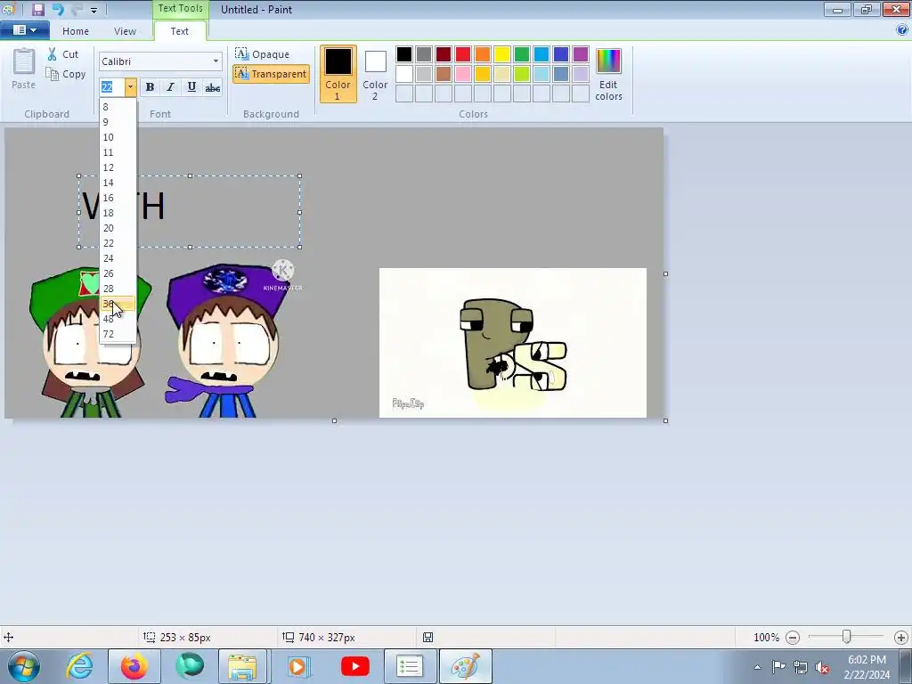Open Windows Explorer folder on taskbar
The image size is (912, 684).
tap(242, 666)
